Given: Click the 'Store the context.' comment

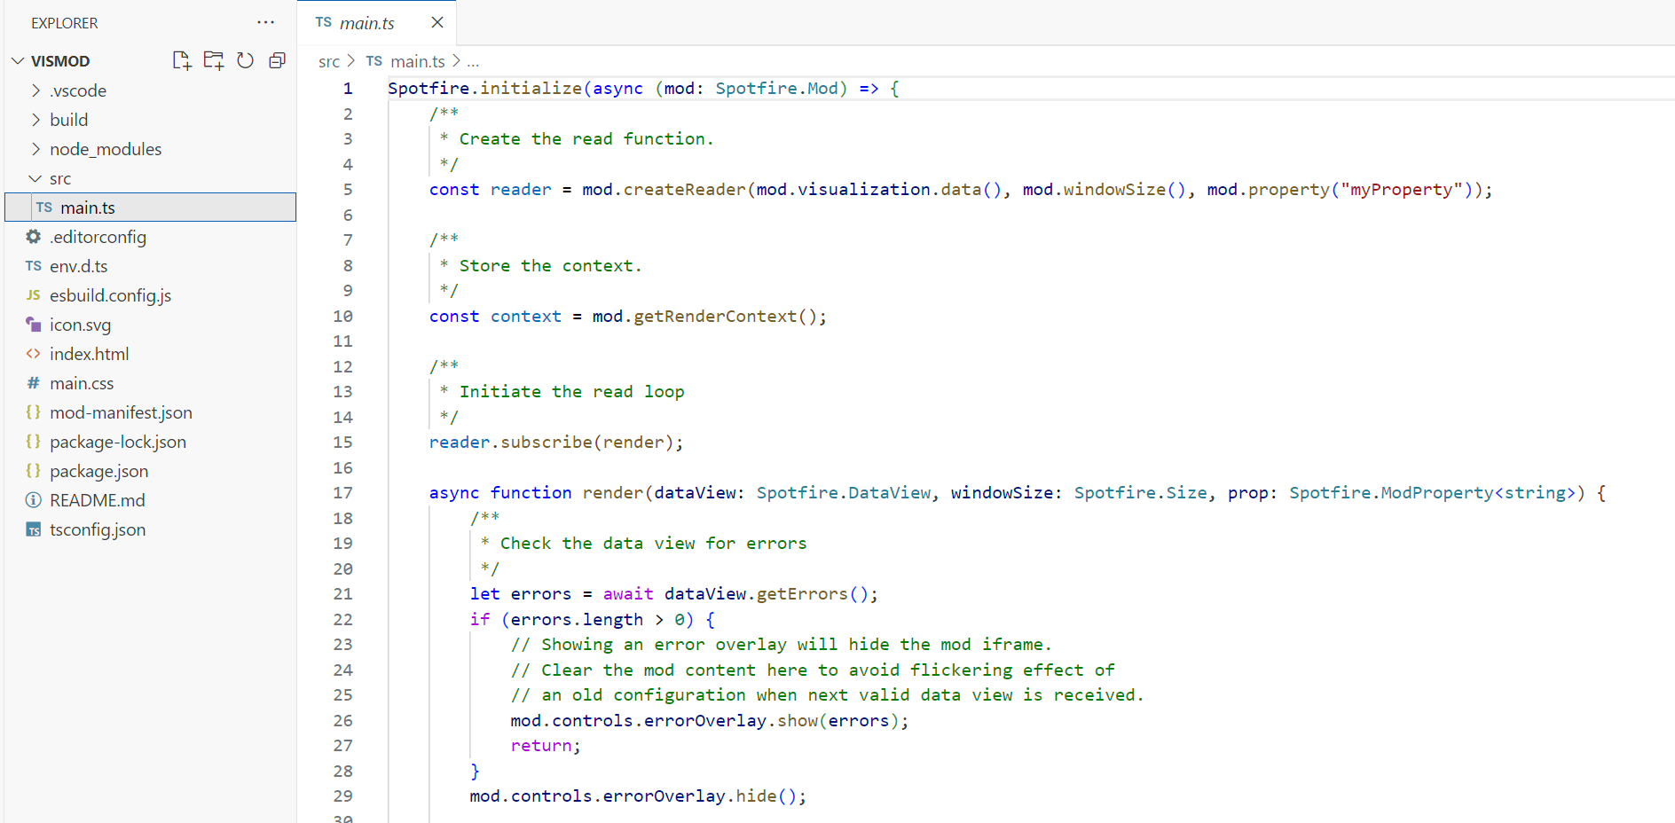Looking at the screenshot, I should coord(550,266).
